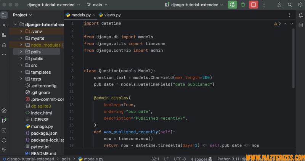Select README.md file
The height and width of the screenshot is (161, 305).
[x=41, y=154]
